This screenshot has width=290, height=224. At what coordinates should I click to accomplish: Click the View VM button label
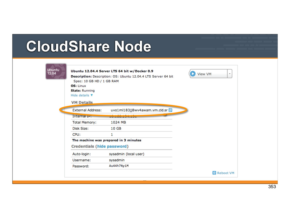pyautogui.click(x=204, y=74)
